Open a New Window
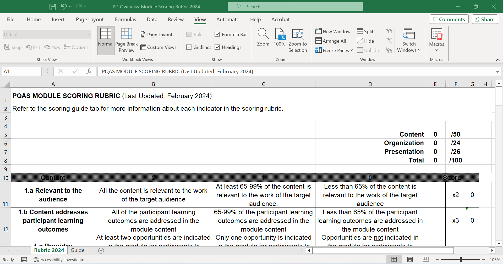Screen dimensions: 503x264 (x=333, y=31)
